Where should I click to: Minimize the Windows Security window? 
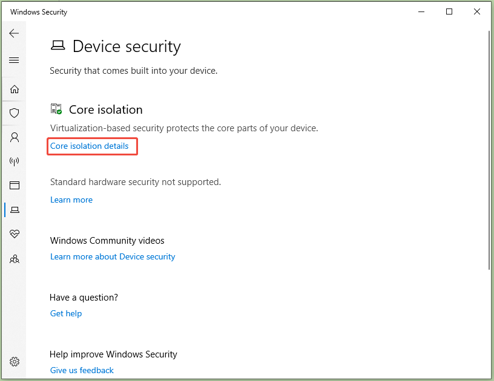[421, 11]
